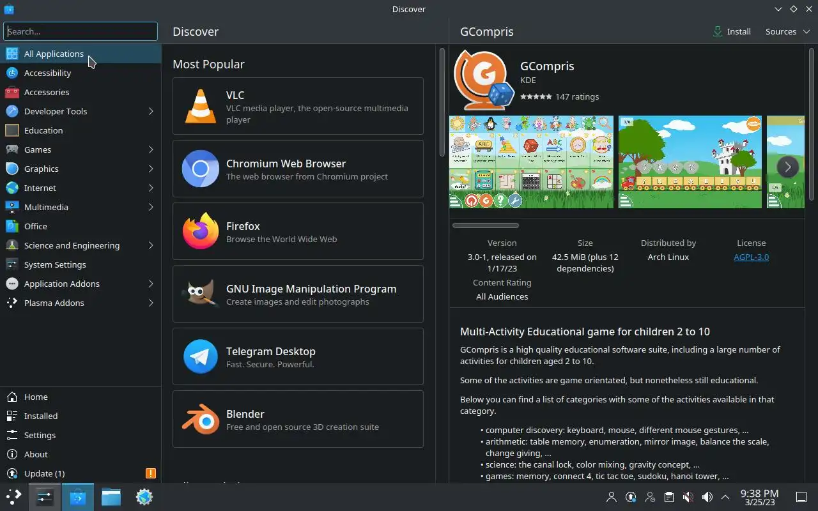818x511 pixels.
Task: Click the screenshots horizontal scrollbar
Action: point(486,225)
